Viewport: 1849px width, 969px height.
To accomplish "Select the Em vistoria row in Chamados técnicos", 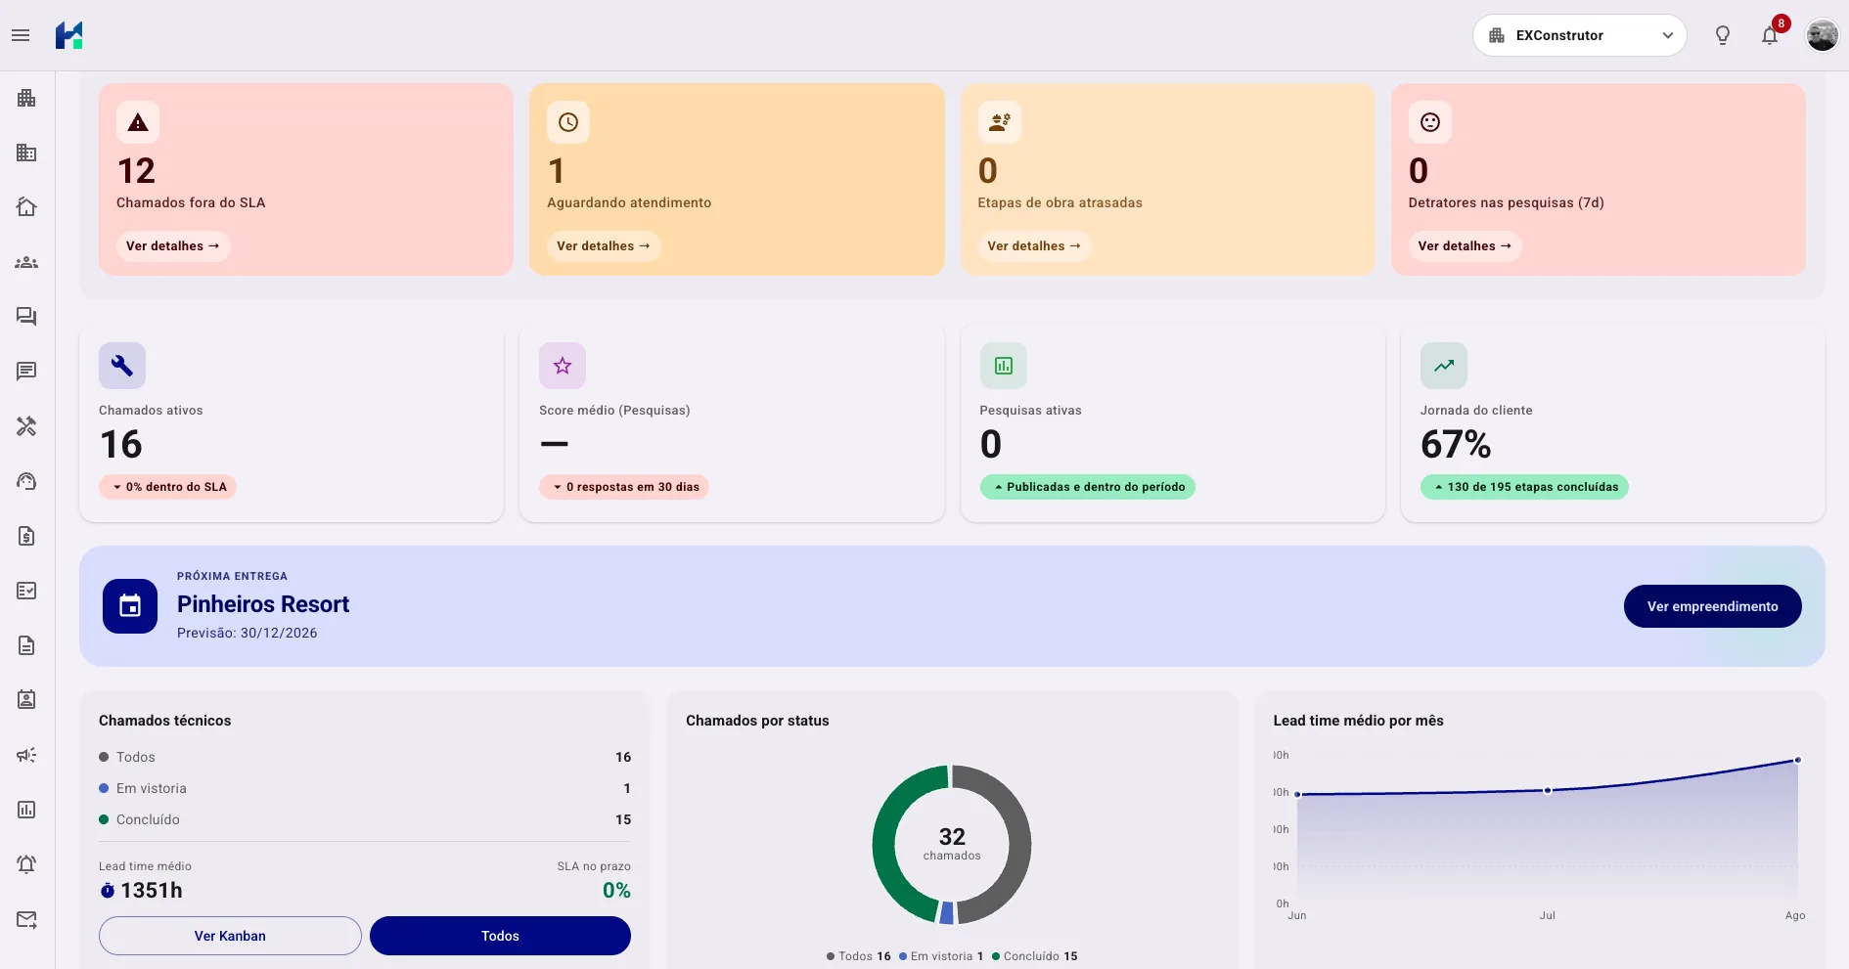I will click(x=365, y=788).
